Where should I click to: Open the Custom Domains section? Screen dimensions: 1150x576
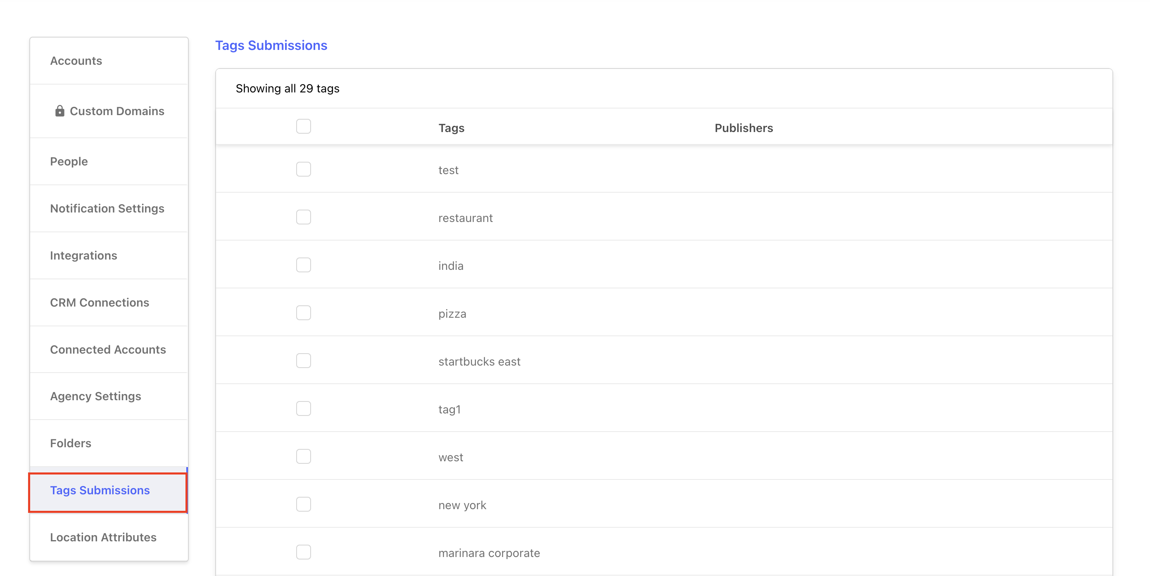(x=109, y=111)
